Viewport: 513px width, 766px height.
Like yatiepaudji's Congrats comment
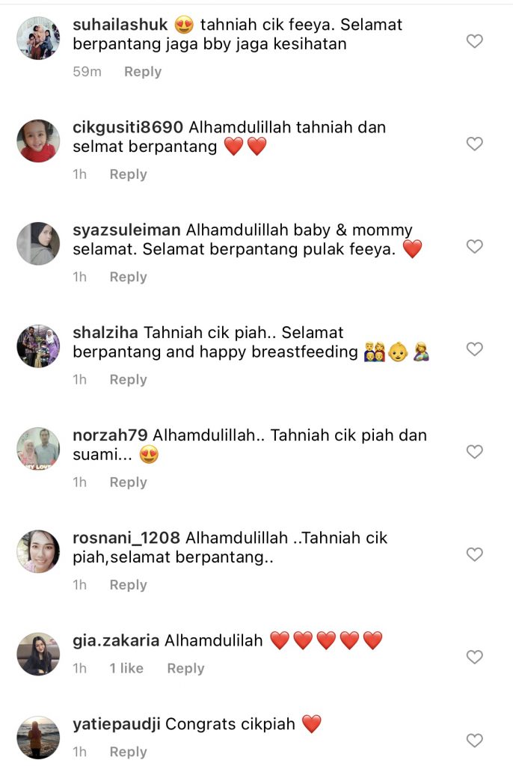tap(474, 740)
